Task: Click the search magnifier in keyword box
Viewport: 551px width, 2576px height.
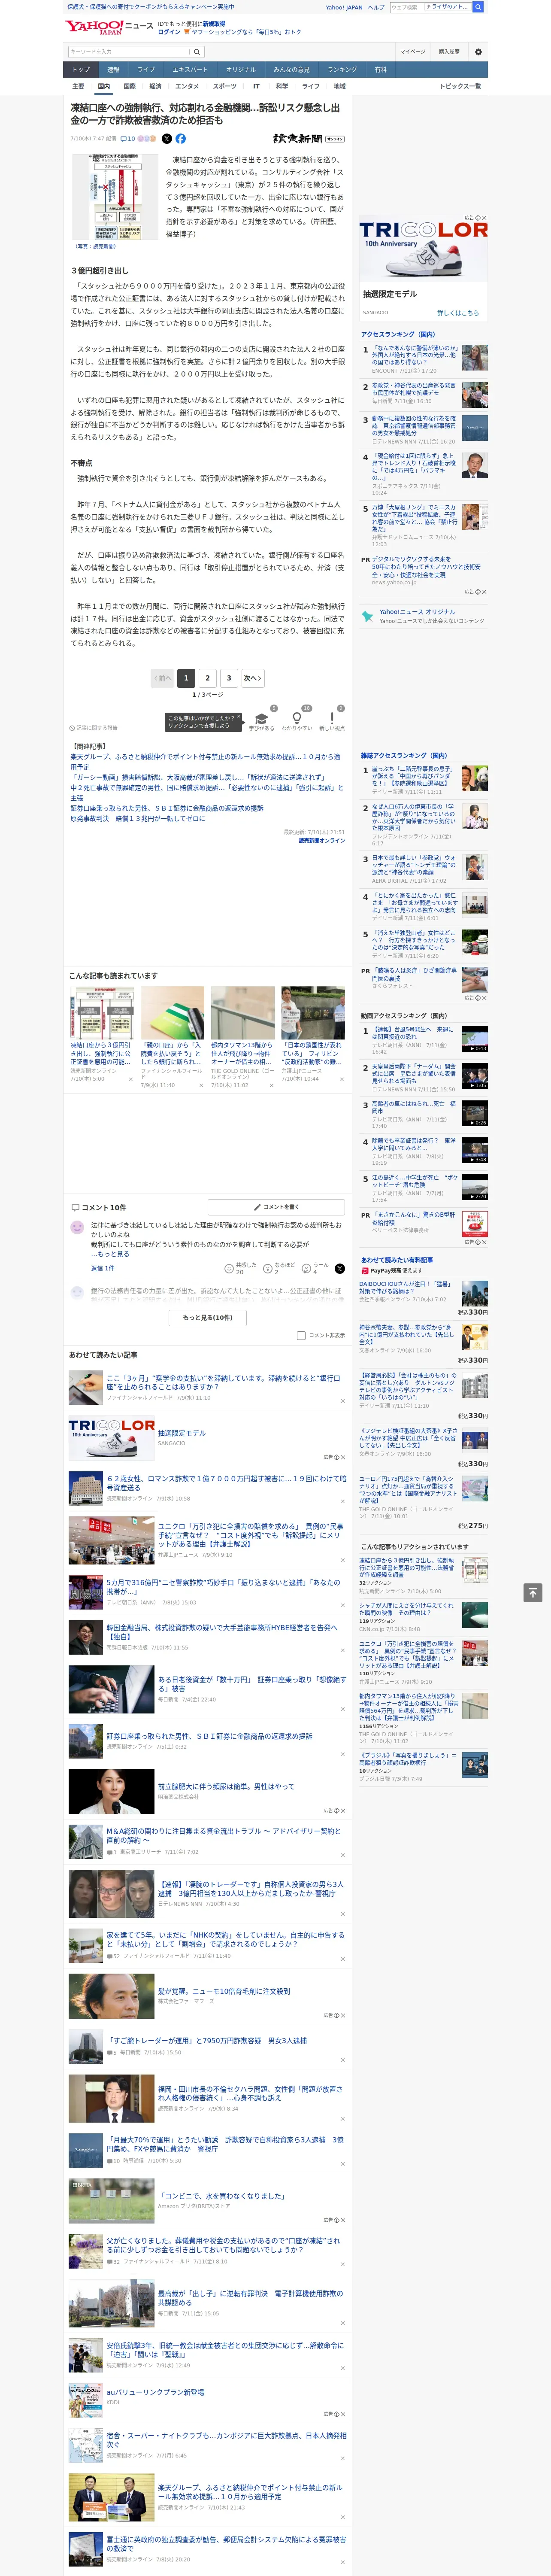Action: [197, 52]
